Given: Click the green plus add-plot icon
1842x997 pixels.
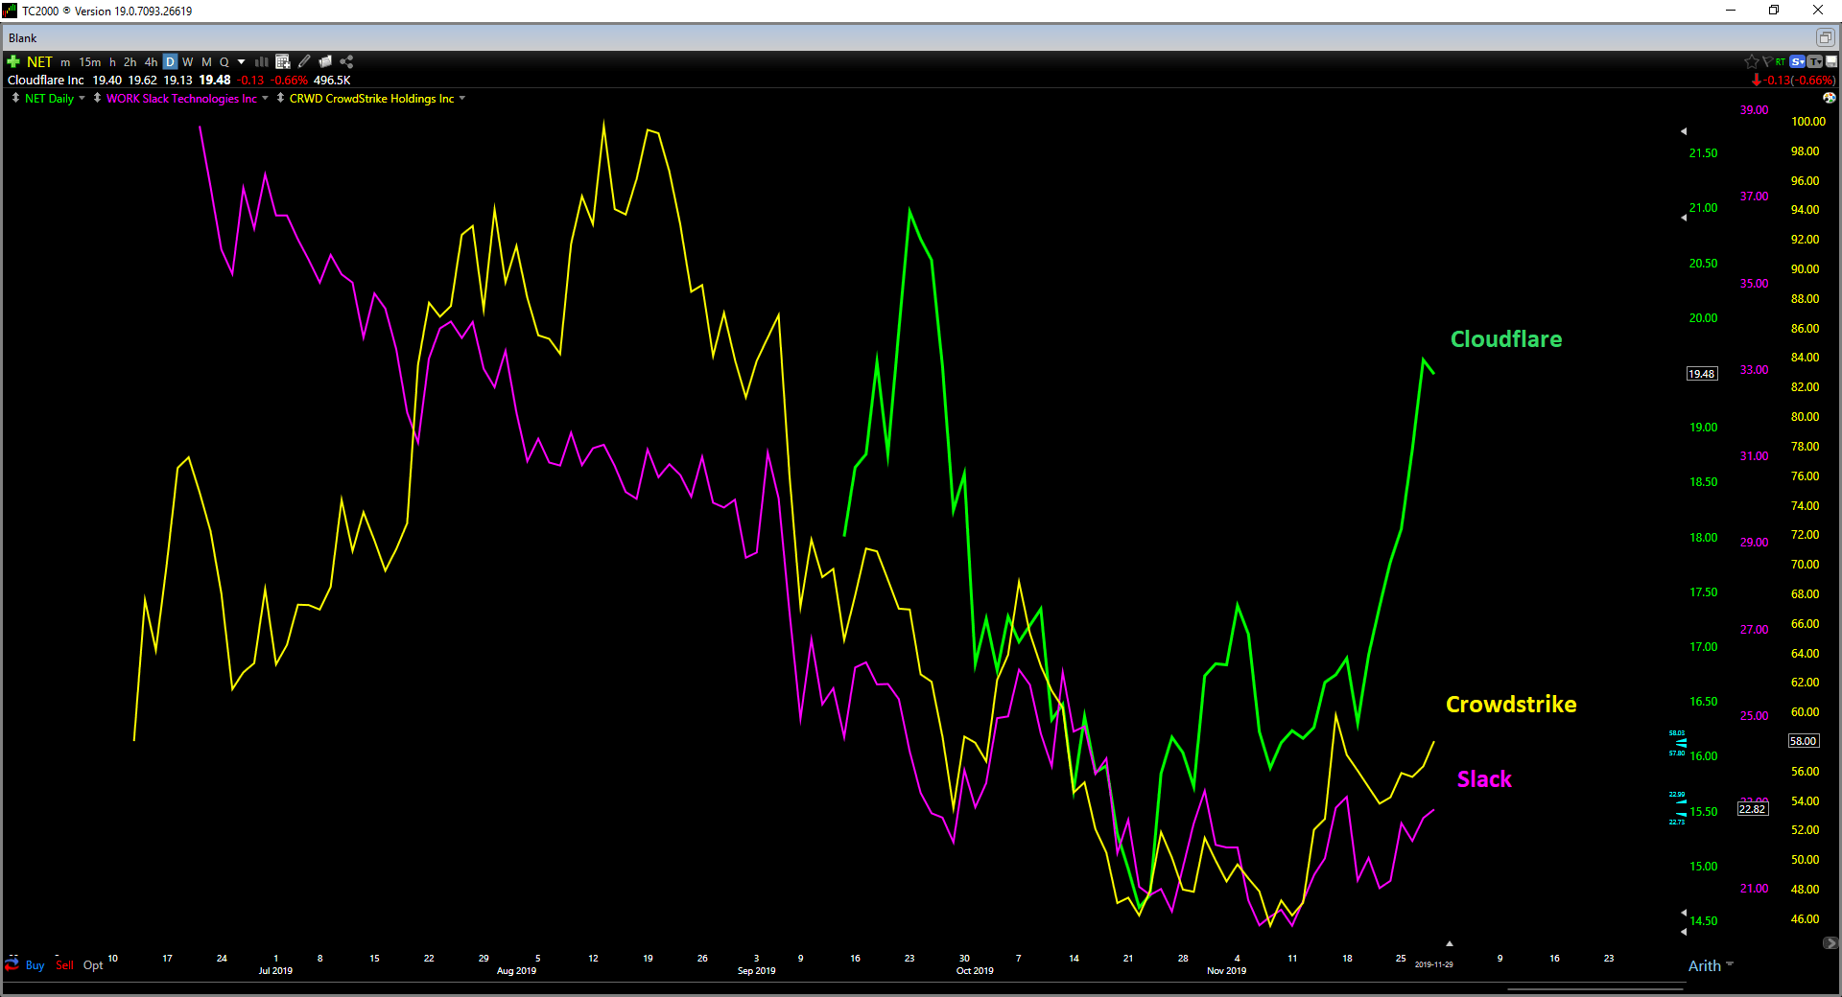Looking at the screenshot, I should point(13,61).
